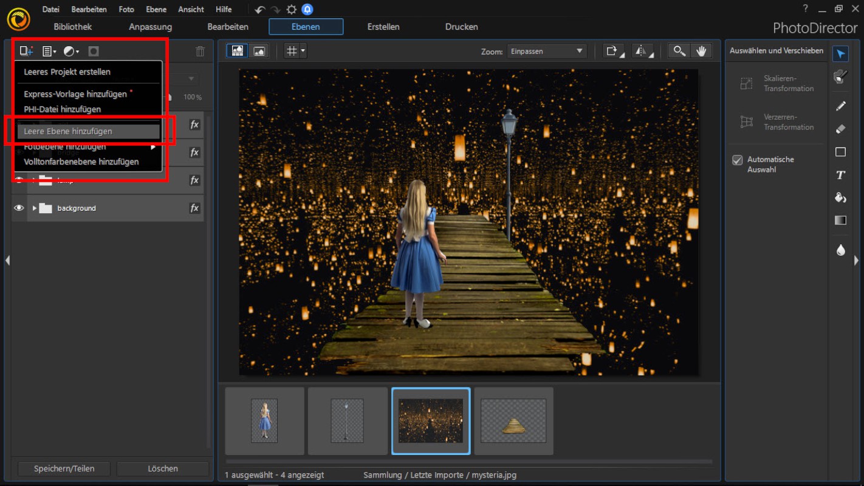Select the arrow move tool
Viewport: 864px width, 486px height.
coord(841,53)
